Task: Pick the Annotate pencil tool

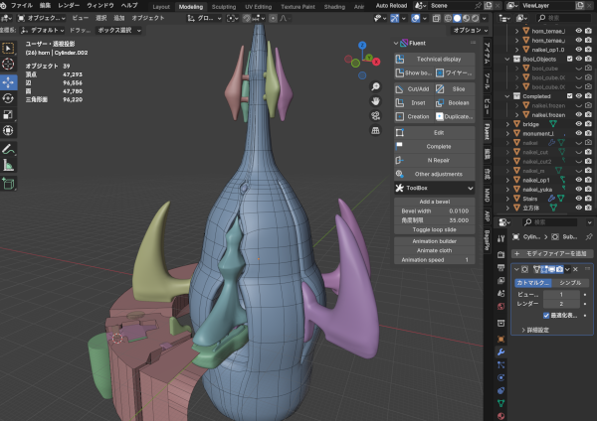Action: (9, 149)
